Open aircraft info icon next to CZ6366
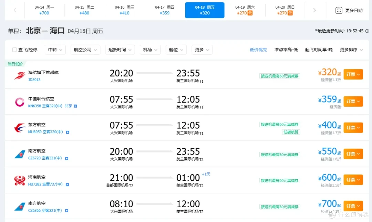372x222 pixels. [x=67, y=210]
